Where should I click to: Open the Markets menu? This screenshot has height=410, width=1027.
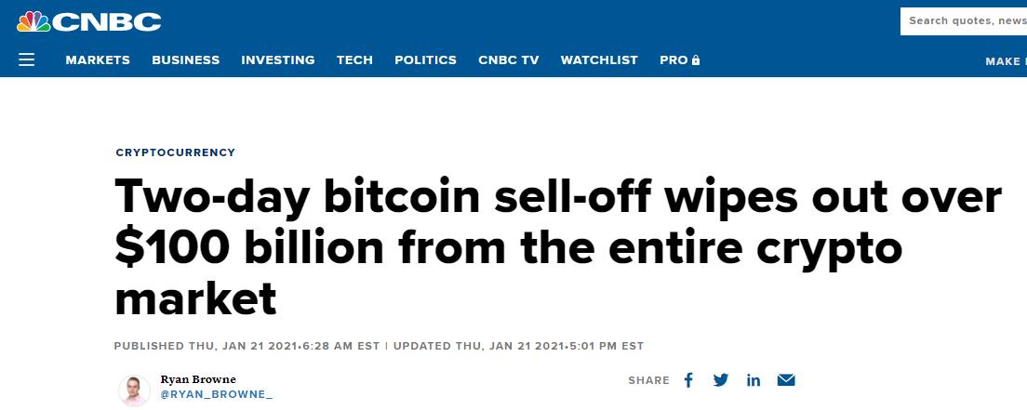click(98, 60)
